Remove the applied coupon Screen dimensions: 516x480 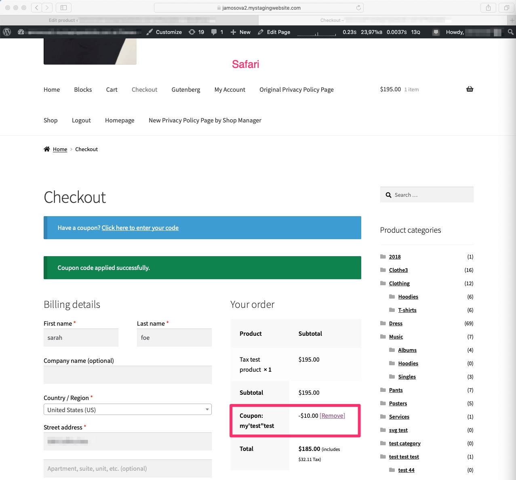point(332,415)
